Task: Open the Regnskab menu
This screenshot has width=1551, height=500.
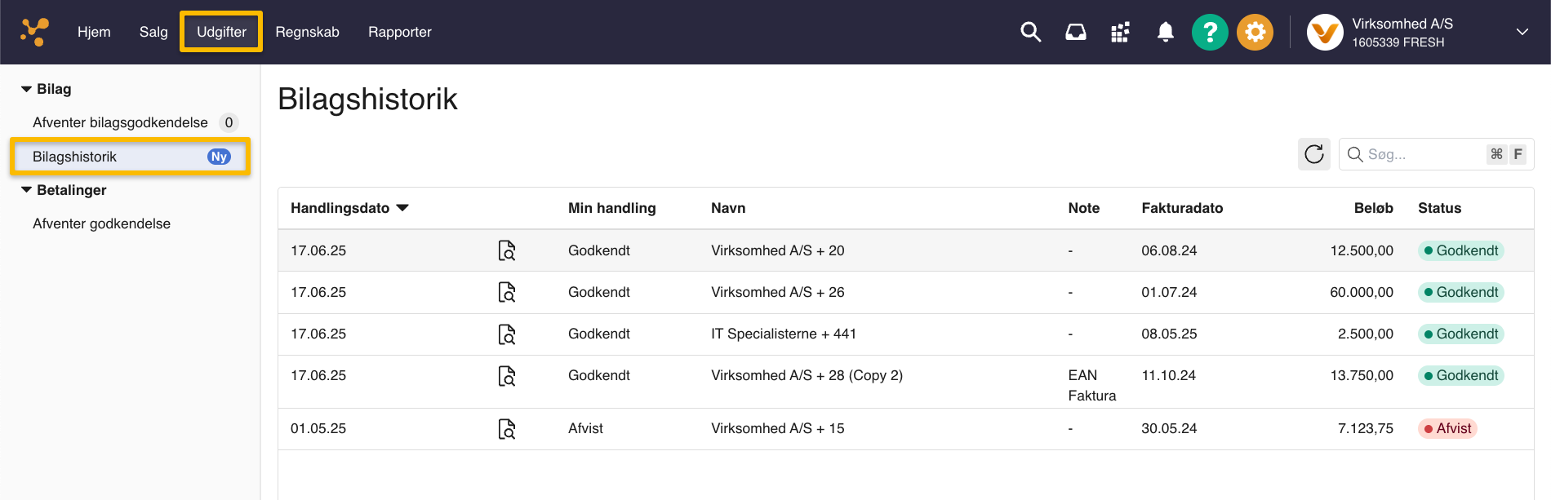Action: tap(307, 33)
